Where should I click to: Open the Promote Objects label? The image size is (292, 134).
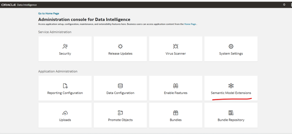[120, 120]
